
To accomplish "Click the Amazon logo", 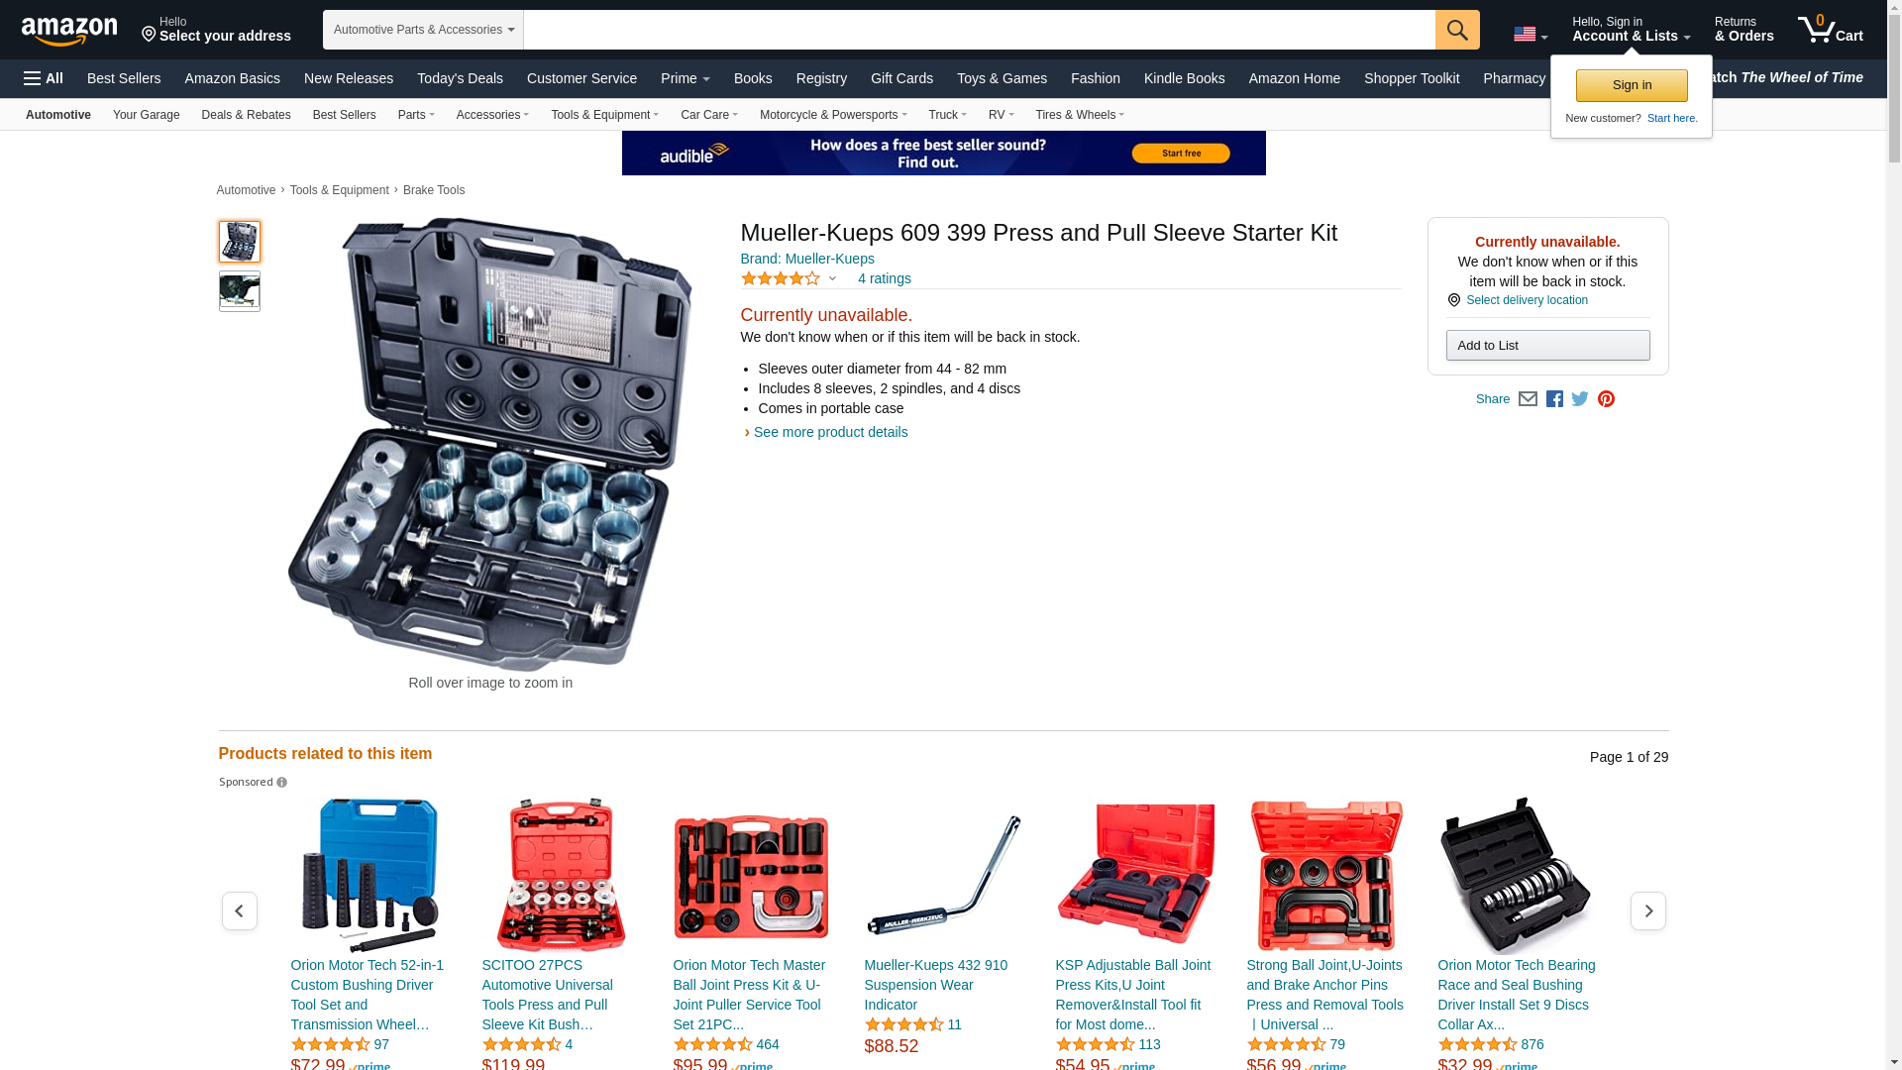I will [x=69, y=31].
